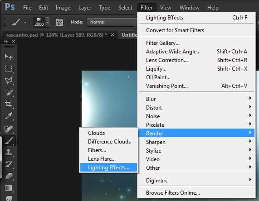The height and width of the screenshot is (201, 259).
Task: Open the View menu
Action: [166, 8]
